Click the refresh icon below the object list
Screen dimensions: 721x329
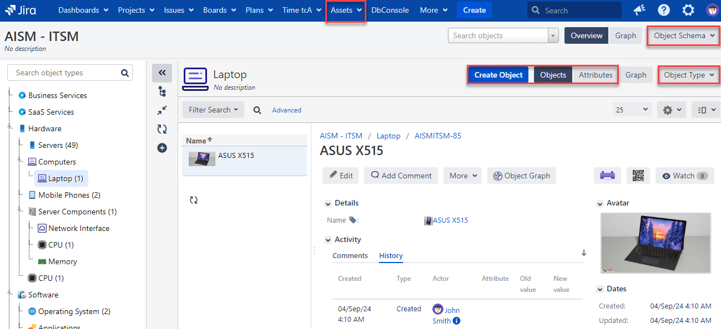(194, 200)
